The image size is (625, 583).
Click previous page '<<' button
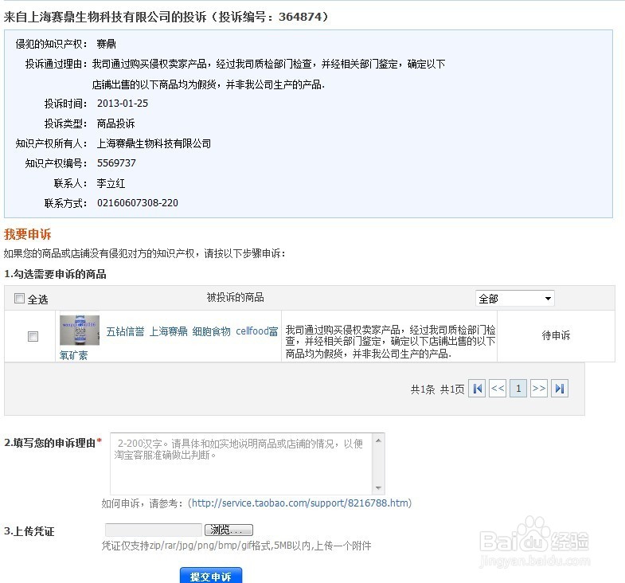tap(498, 389)
